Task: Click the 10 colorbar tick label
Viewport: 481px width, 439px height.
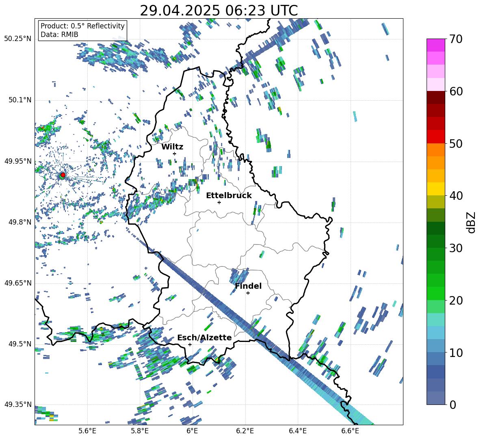Action: click(456, 353)
